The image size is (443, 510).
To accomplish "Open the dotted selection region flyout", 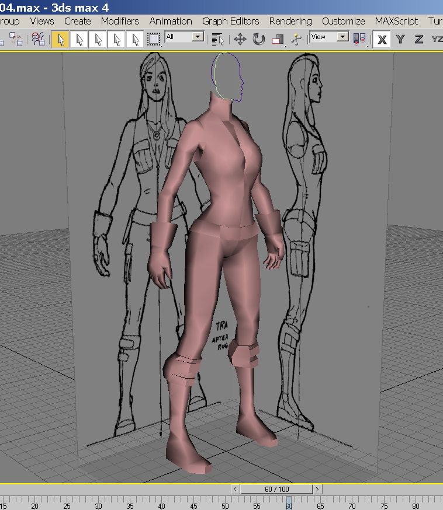I will point(154,39).
